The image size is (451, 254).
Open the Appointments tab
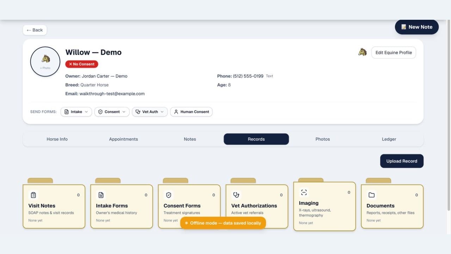[x=123, y=139]
